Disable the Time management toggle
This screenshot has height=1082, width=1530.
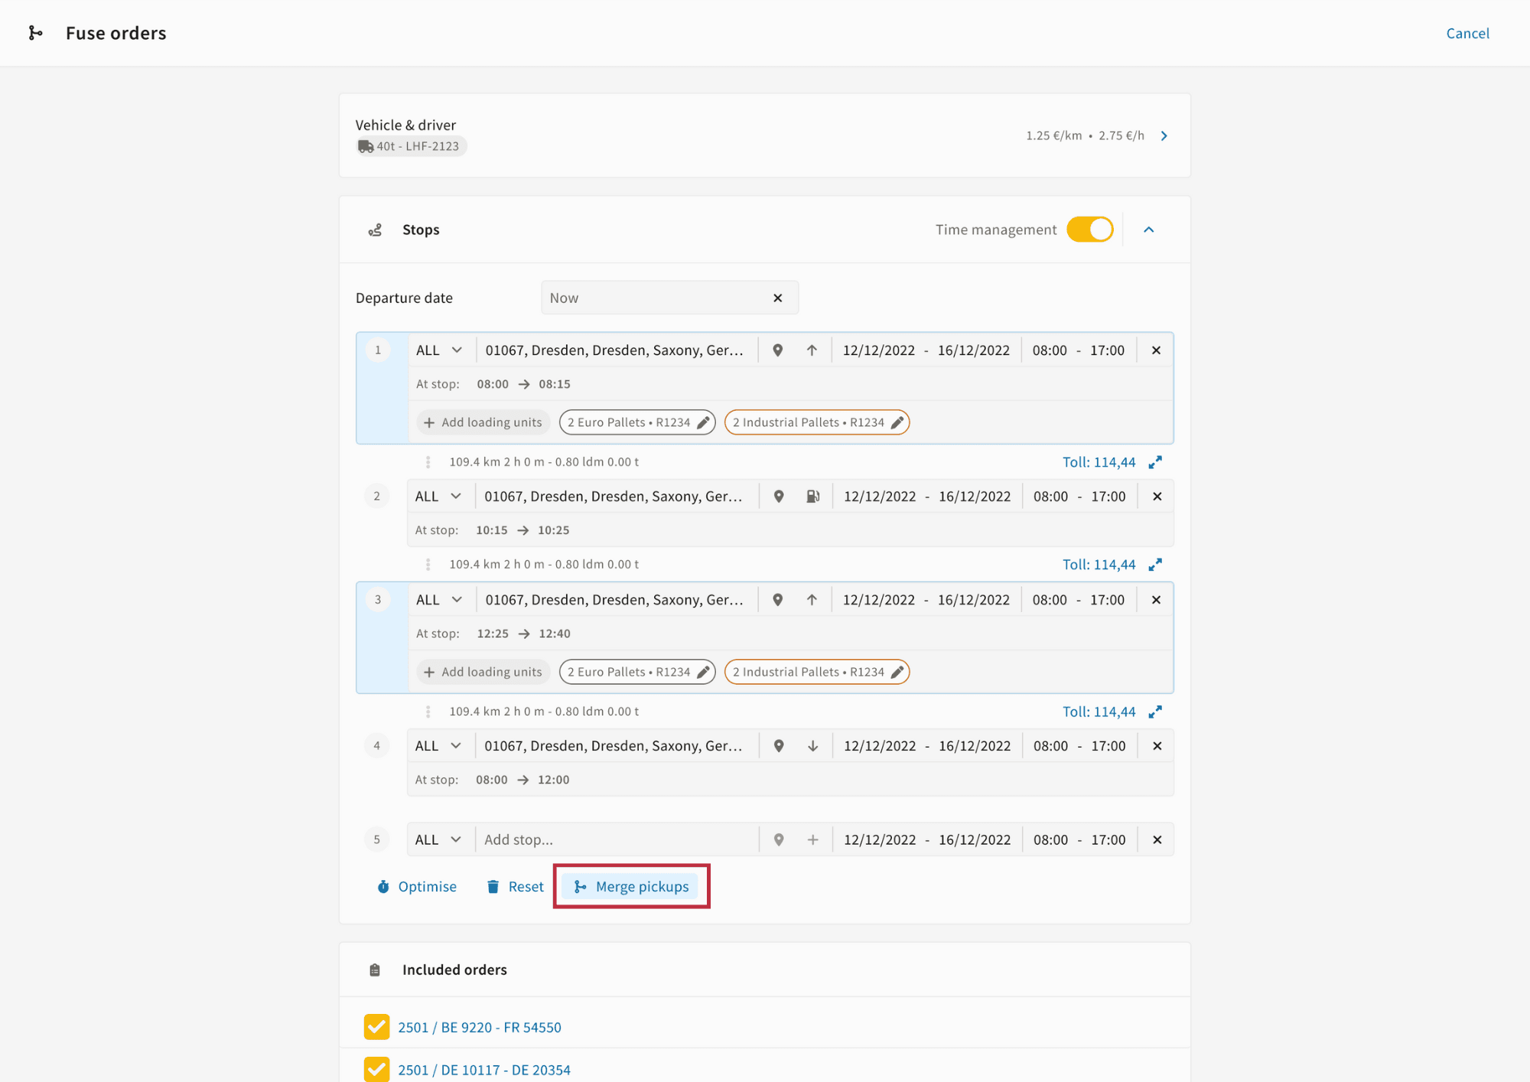[1089, 230]
